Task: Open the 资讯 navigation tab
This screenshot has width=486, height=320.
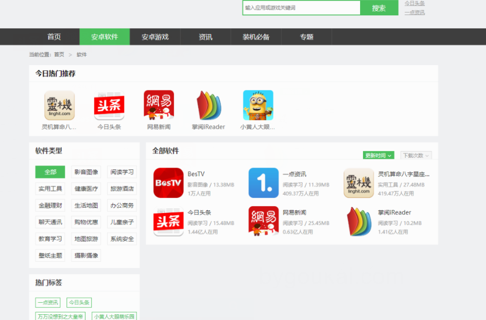Action: tap(205, 37)
